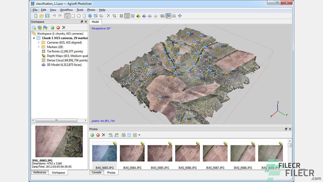Open the photo search binoculars in Photos pane

123,135
